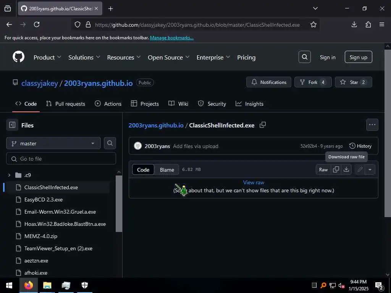Open the Insights tab

click(249, 104)
